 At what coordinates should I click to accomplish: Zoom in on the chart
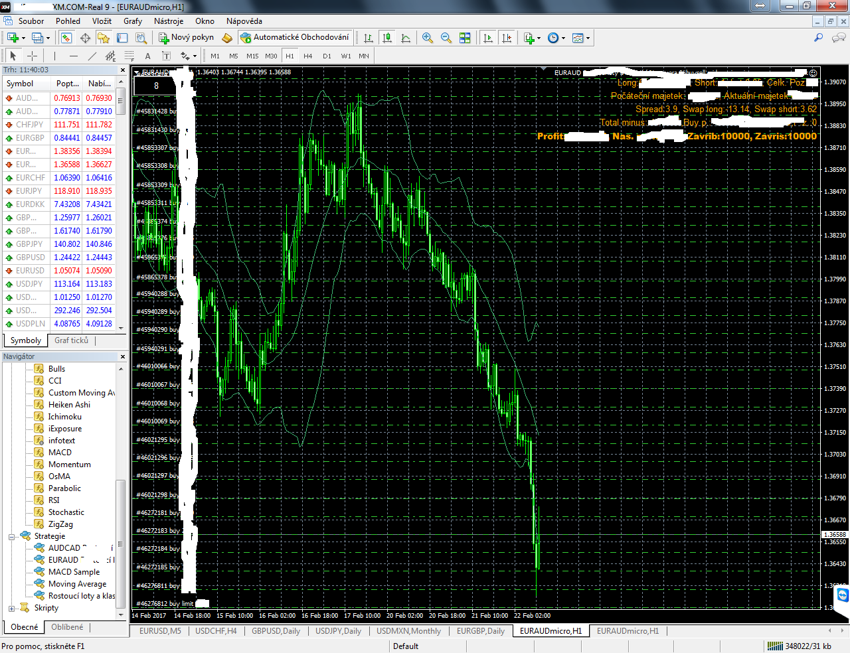(x=428, y=38)
